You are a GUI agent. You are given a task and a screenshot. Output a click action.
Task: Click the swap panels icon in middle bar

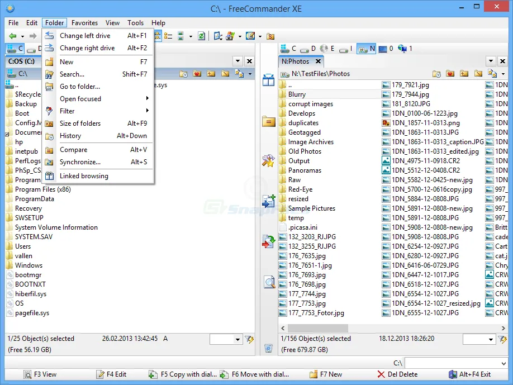pos(268,80)
